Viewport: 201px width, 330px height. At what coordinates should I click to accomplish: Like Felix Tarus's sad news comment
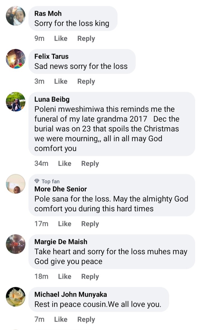pyautogui.click(x=61, y=82)
